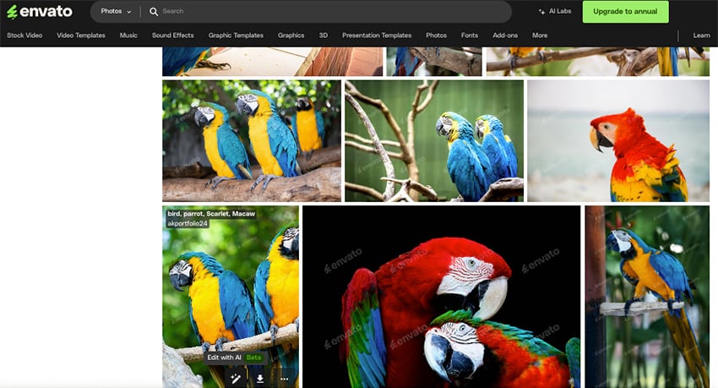Open photo of two blue macaws on branches
The height and width of the screenshot is (388, 718).
(x=434, y=140)
